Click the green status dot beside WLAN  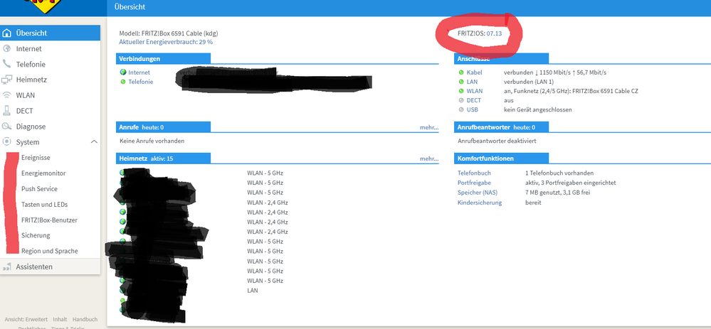click(462, 91)
